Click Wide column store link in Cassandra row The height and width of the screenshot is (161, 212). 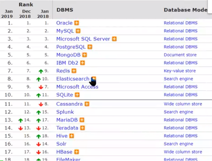point(183,104)
